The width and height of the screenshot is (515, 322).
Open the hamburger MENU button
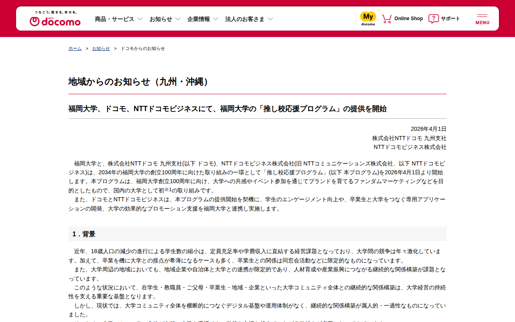(482, 19)
